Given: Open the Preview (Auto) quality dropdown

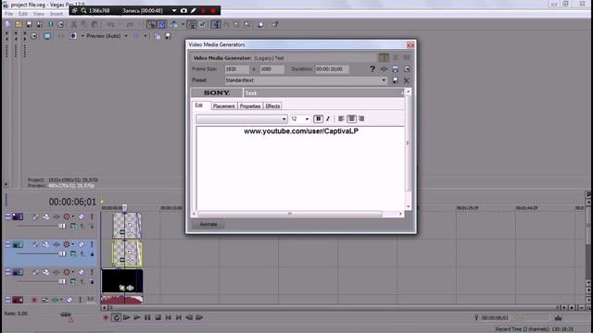Looking at the screenshot, I should coord(126,36).
